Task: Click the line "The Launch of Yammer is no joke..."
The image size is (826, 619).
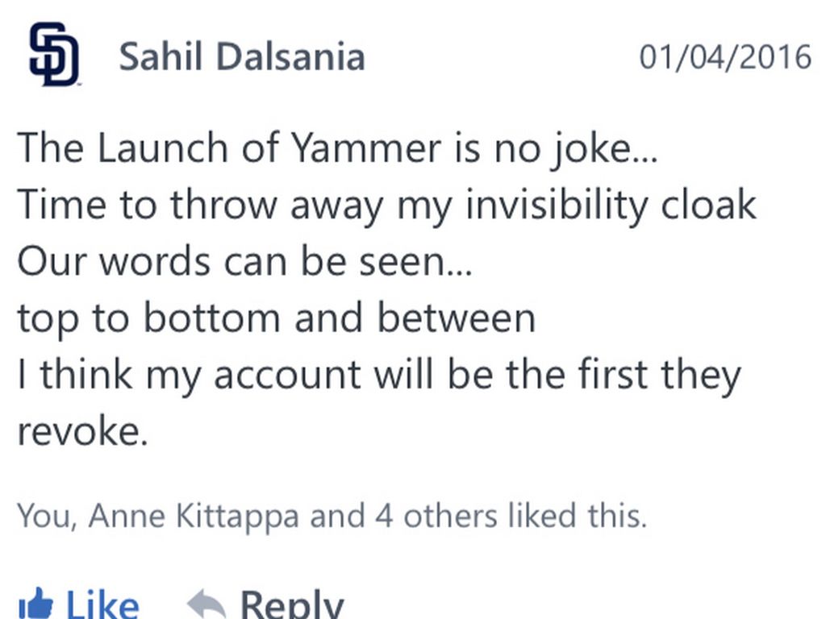Action: pyautogui.click(x=337, y=148)
